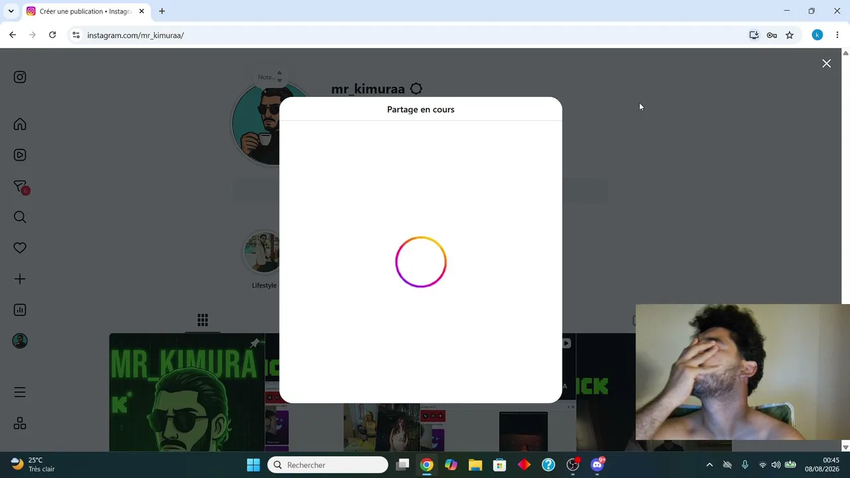The image size is (850, 478).
Task: Reload the Instagram page
Action: (52, 35)
